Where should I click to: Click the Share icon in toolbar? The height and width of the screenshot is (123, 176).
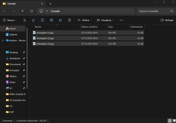61,20
